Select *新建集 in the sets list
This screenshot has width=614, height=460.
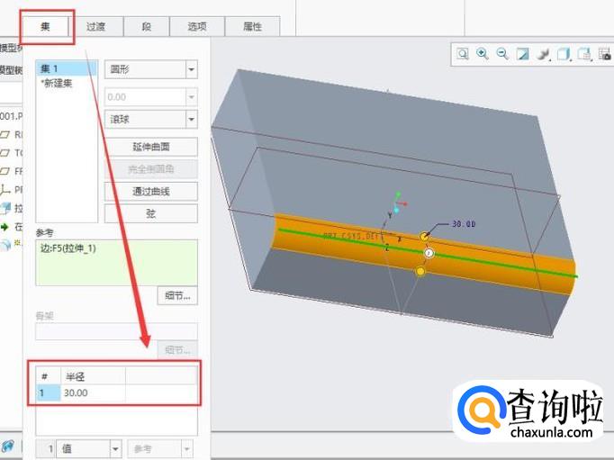click(57, 83)
